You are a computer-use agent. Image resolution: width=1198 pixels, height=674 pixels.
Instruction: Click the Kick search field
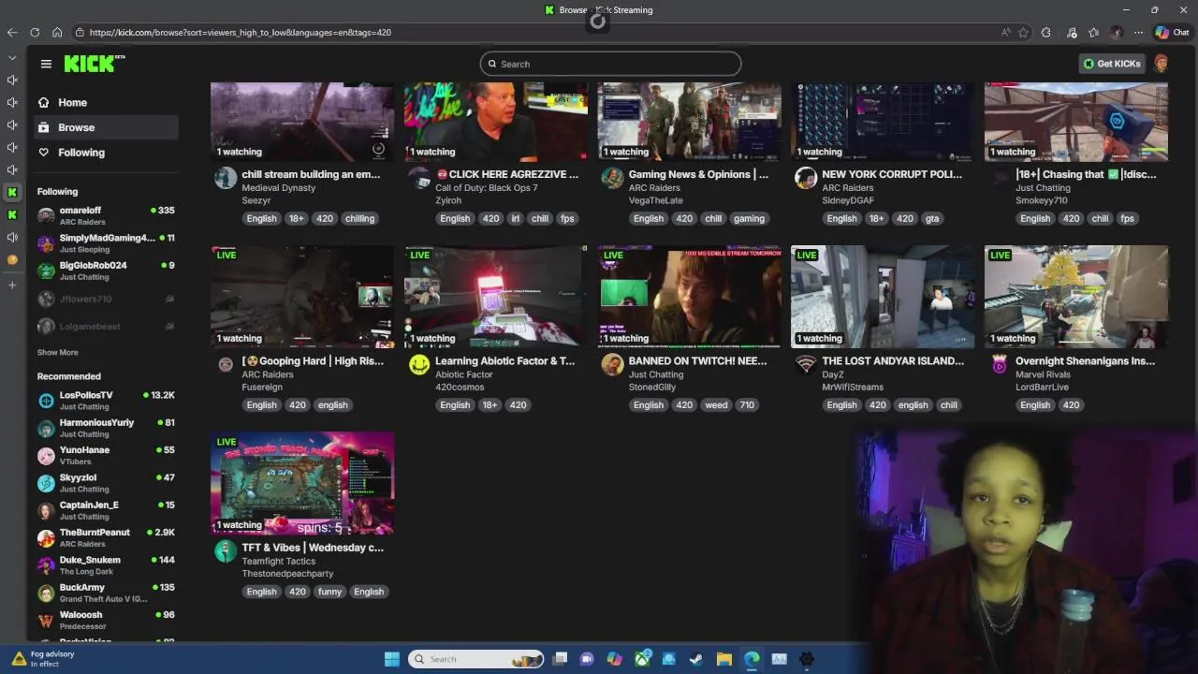610,64
